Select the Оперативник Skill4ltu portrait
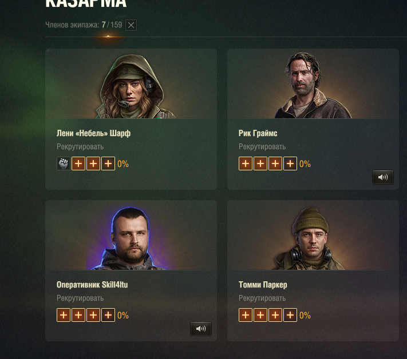This screenshot has width=407, height=359. pos(131,238)
